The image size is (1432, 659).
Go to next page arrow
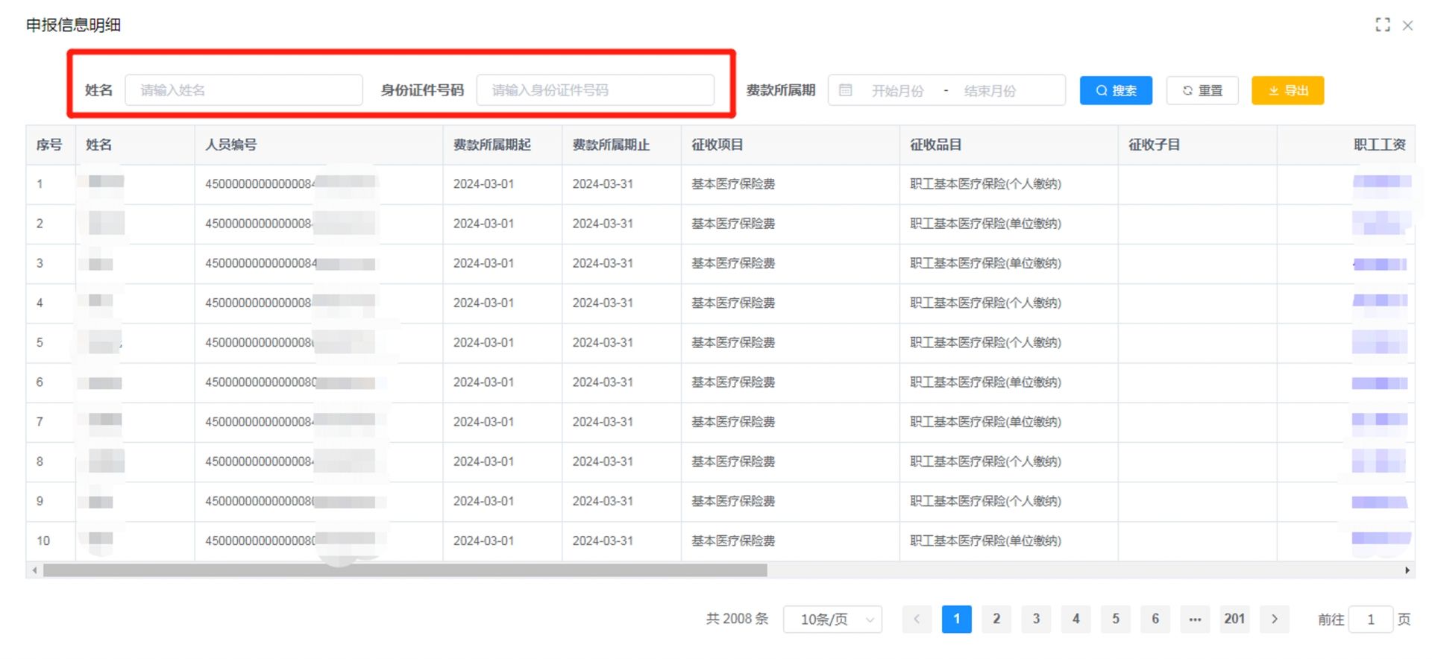pyautogui.click(x=1274, y=619)
